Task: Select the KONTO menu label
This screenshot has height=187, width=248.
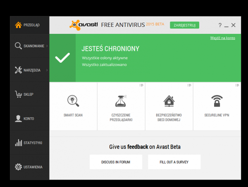Action: click(29, 118)
